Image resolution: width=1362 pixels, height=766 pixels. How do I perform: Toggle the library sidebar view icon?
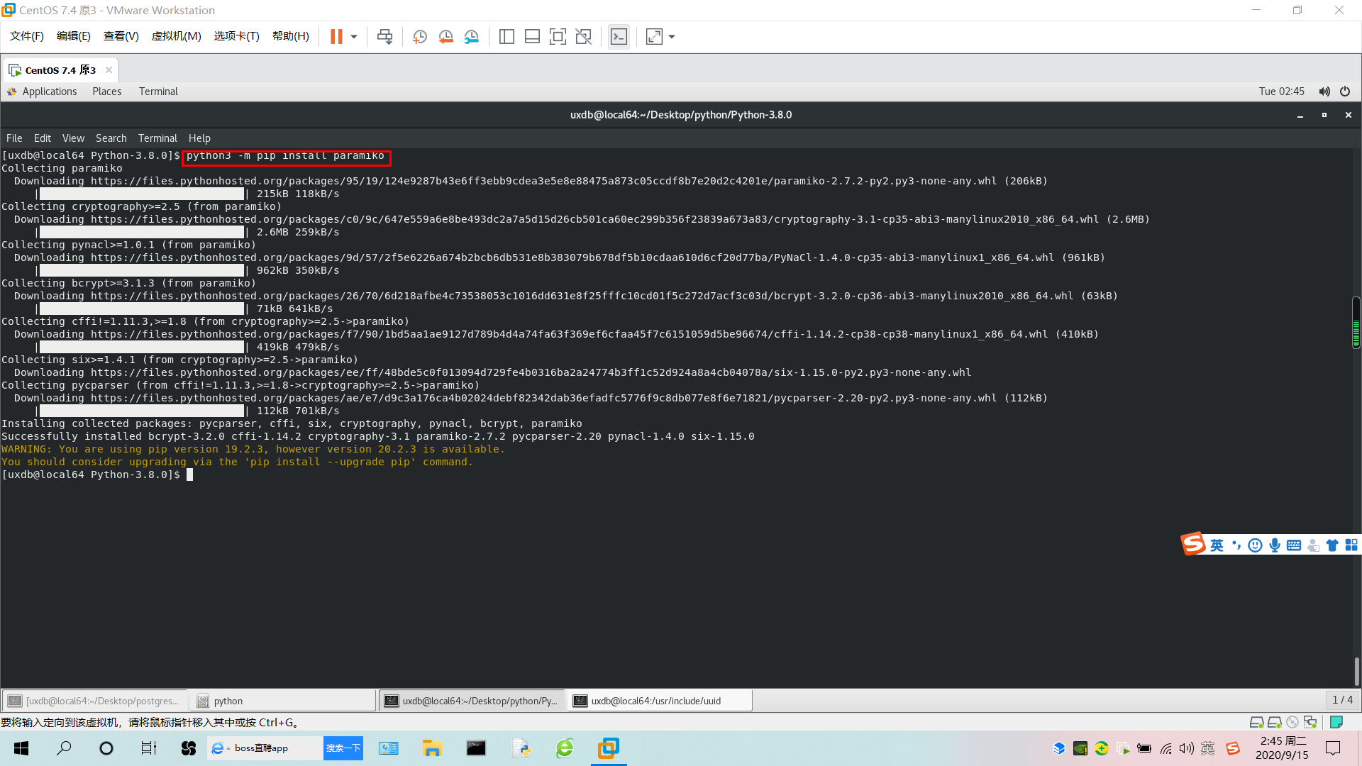coord(506,37)
